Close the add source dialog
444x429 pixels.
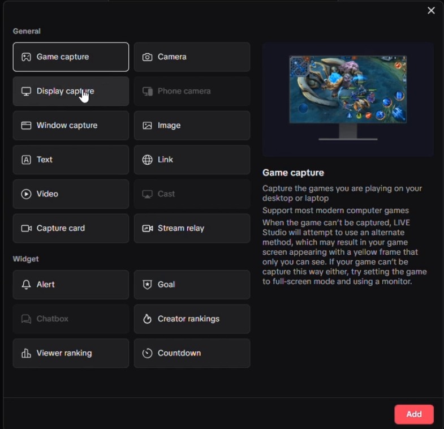(x=431, y=11)
